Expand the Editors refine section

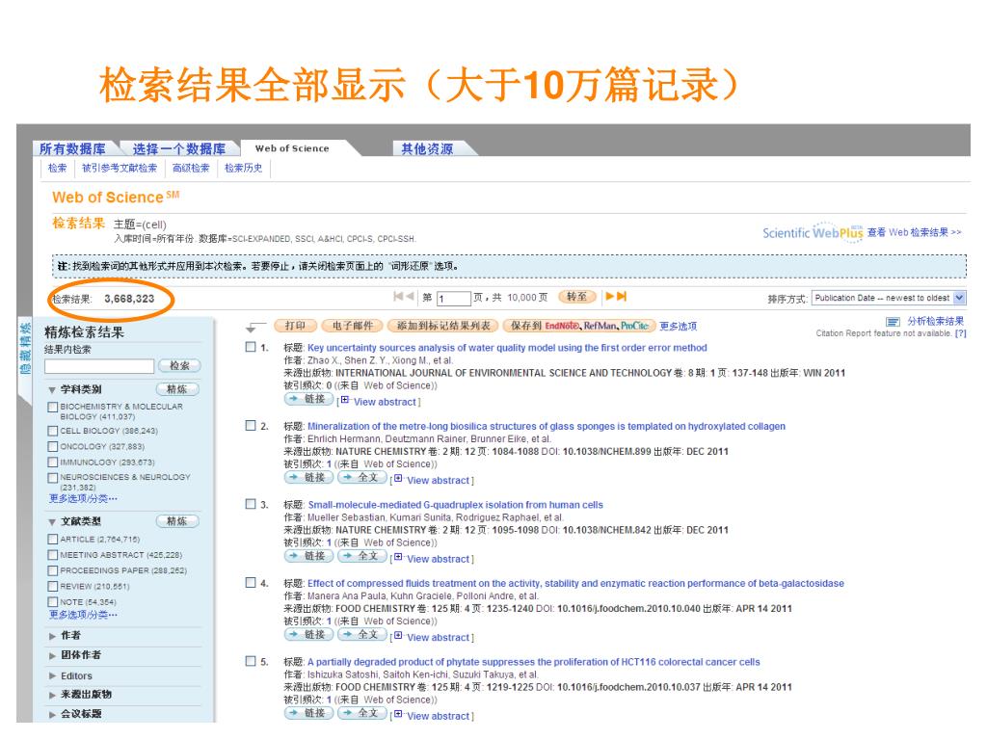point(52,675)
